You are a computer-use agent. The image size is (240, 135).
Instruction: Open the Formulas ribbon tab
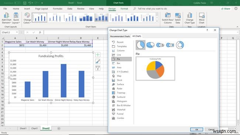tap(58, 9)
